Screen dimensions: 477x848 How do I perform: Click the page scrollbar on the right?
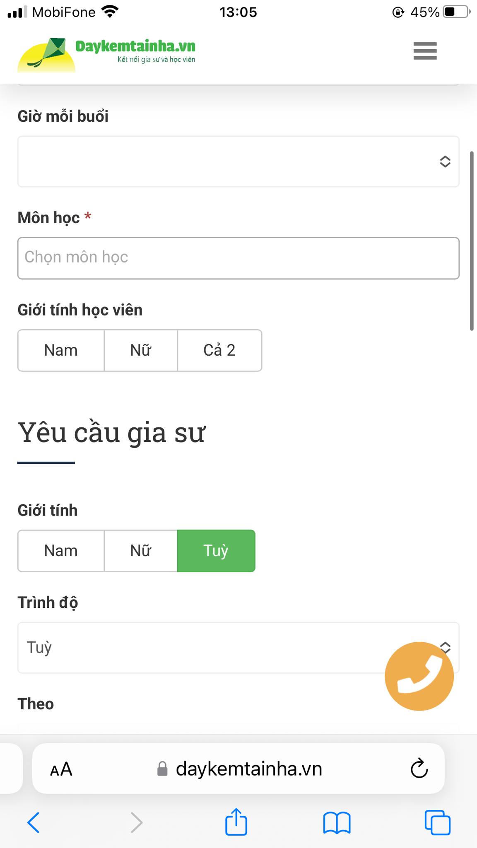coord(472,241)
